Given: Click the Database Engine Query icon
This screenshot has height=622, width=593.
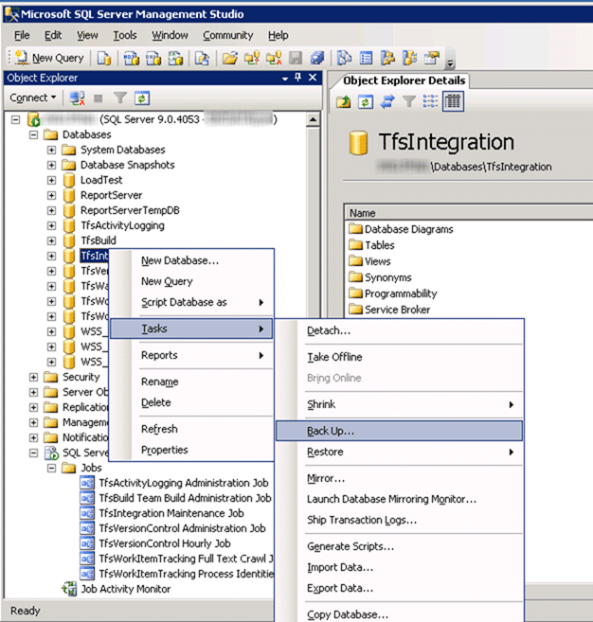Looking at the screenshot, I should pos(103,58).
